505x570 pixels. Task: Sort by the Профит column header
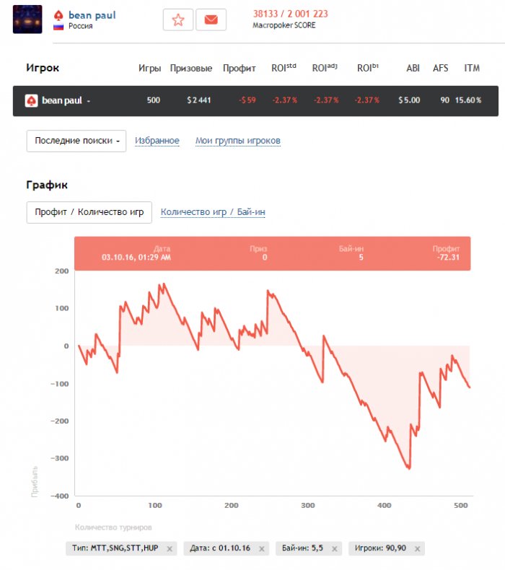click(x=240, y=69)
